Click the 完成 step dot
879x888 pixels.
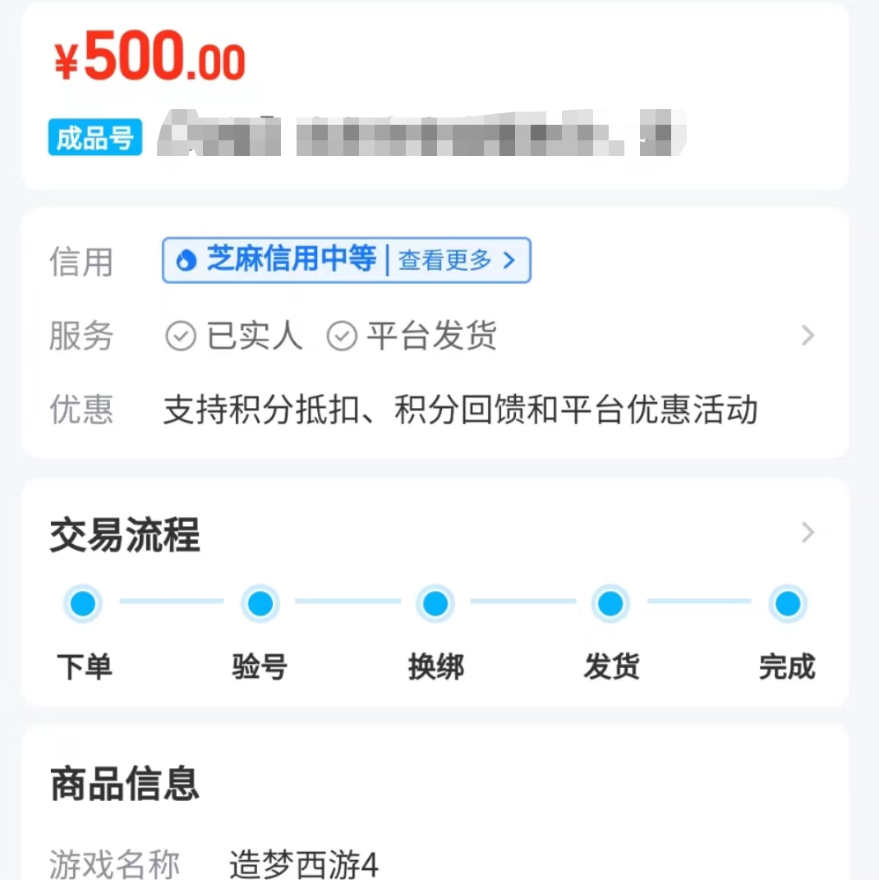787,604
